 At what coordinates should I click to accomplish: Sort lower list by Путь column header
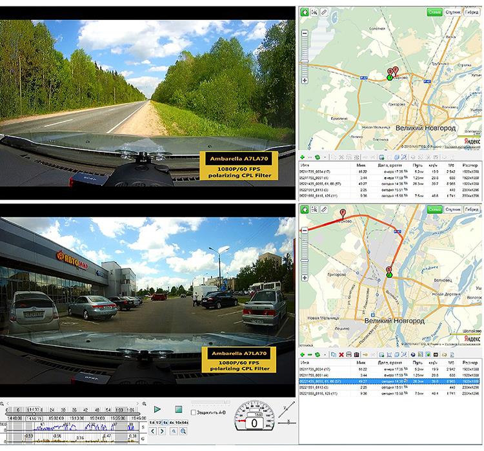coord(418,363)
